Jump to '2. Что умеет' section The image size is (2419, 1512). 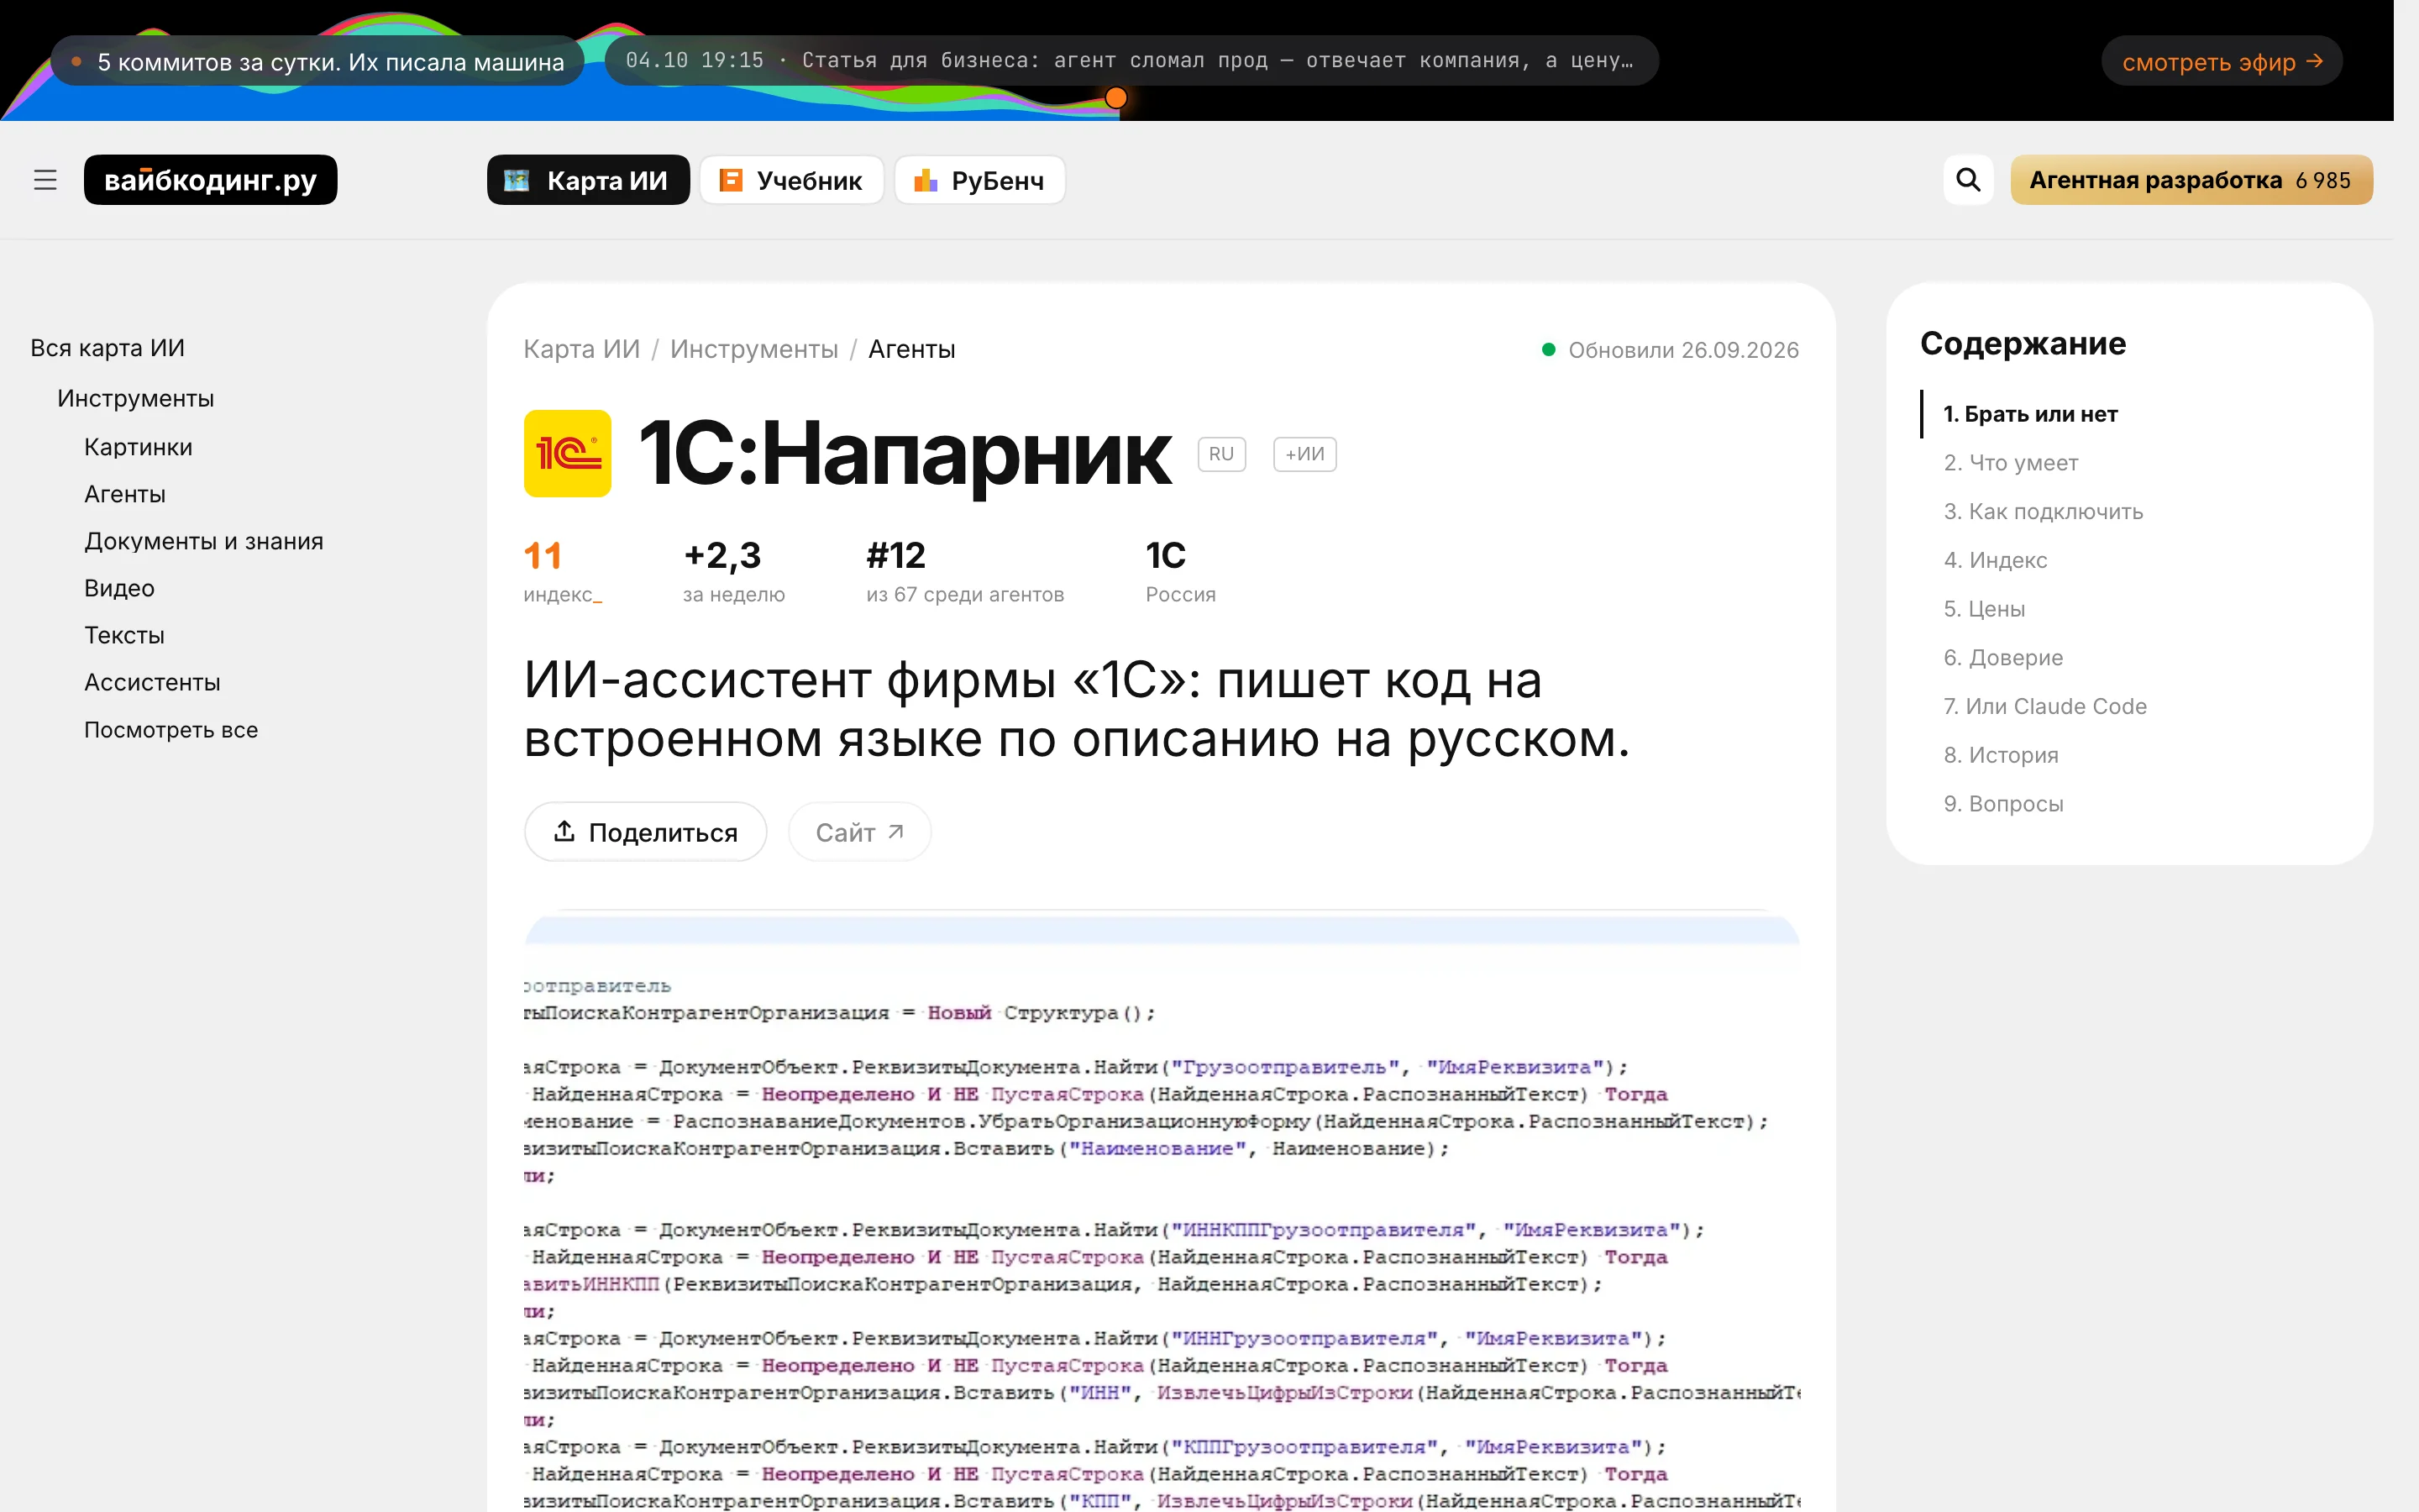pos(2010,463)
